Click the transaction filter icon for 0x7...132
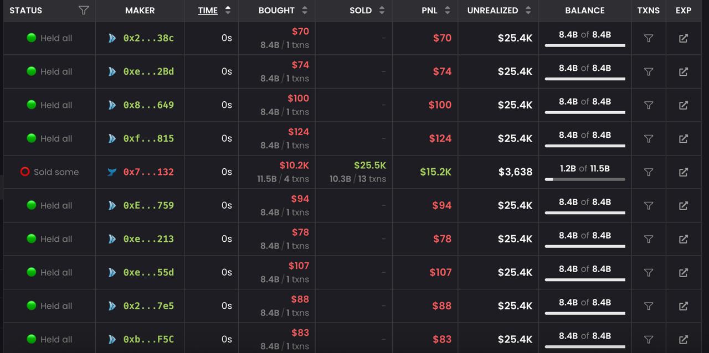 pyautogui.click(x=649, y=172)
